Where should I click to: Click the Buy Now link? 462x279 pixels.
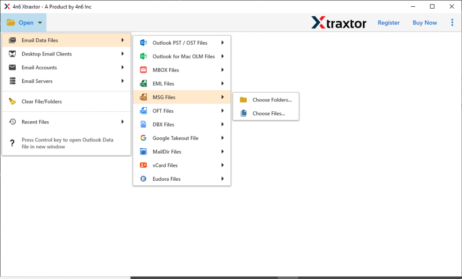click(x=424, y=23)
